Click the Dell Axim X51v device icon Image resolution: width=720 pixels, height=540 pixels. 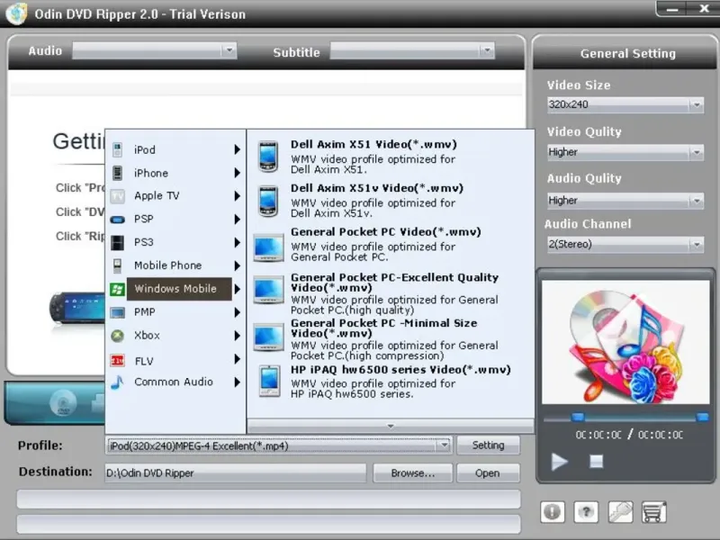[268, 201]
